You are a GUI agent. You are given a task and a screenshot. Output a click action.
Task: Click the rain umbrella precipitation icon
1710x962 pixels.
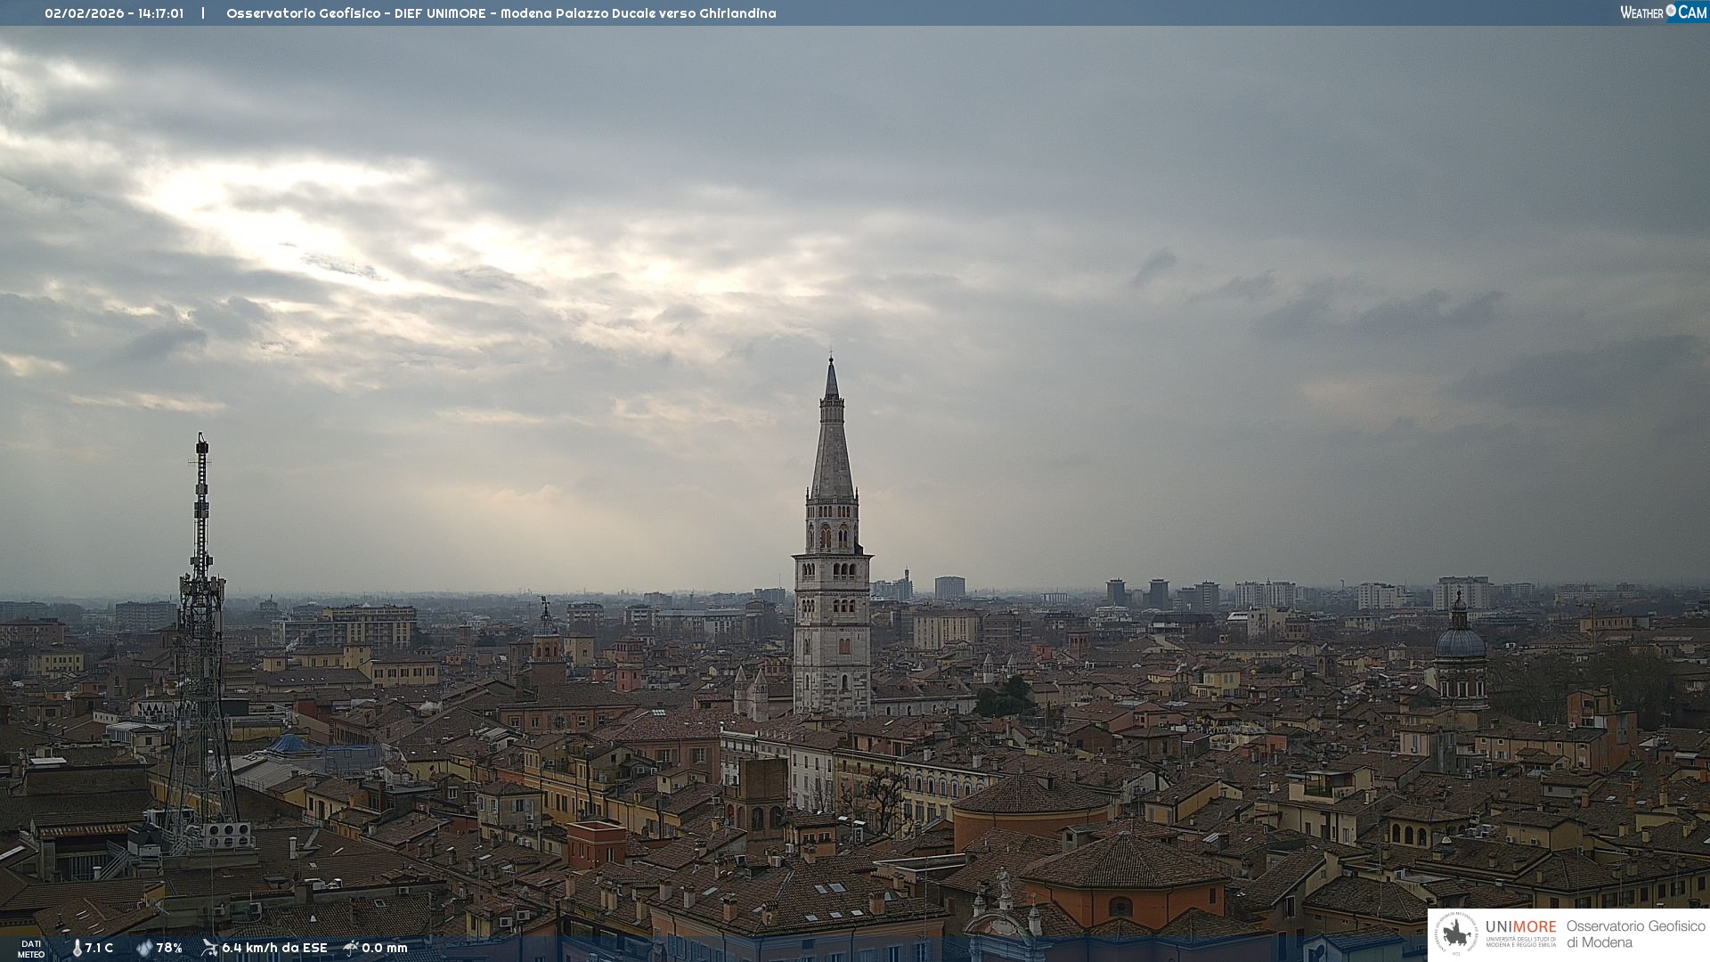[351, 948]
